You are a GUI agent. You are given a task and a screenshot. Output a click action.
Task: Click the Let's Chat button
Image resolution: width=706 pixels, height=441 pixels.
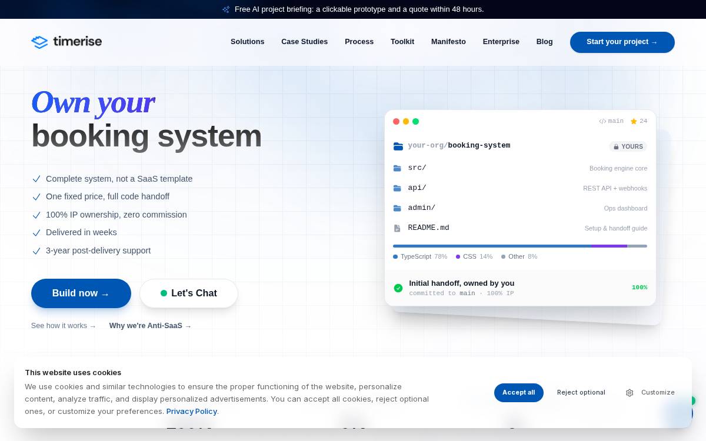pos(189,293)
